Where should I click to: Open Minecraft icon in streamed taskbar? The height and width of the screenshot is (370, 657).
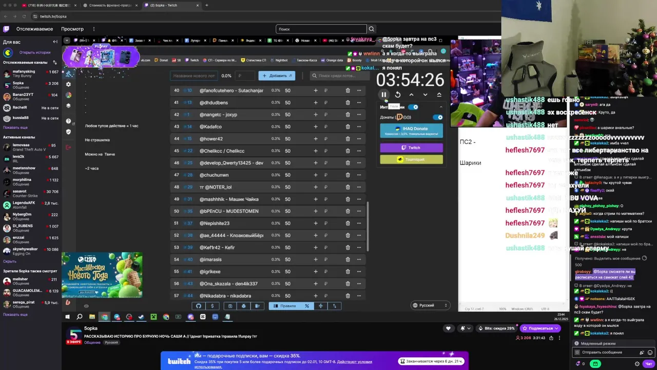153,317
